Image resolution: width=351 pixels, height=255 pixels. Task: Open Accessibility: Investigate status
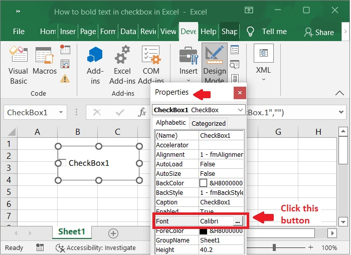point(95,248)
